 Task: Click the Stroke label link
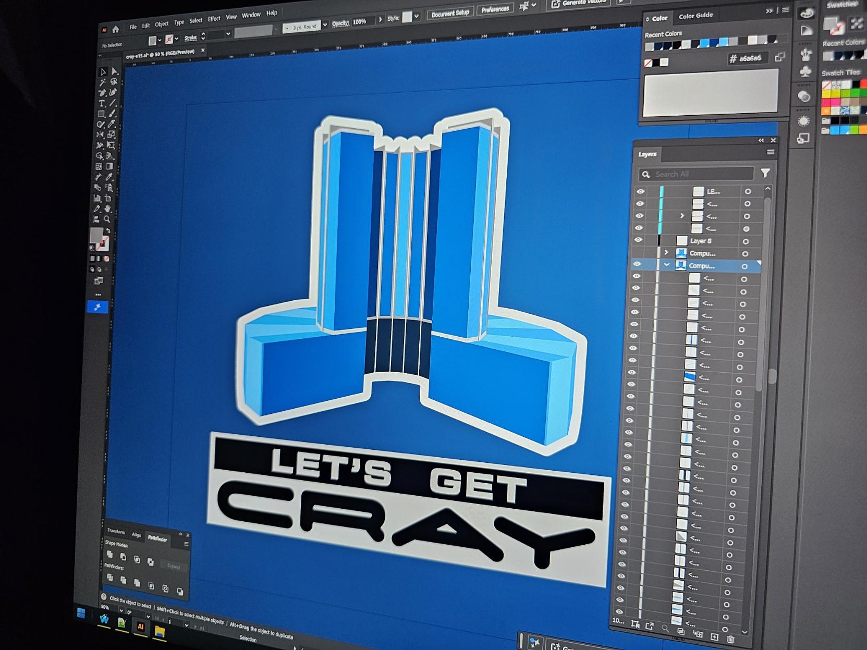click(190, 38)
